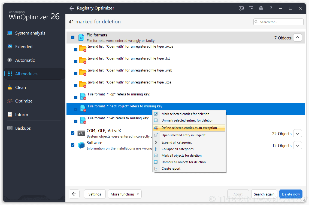Open the More functions dropdown
The image size is (309, 205).
click(x=125, y=194)
